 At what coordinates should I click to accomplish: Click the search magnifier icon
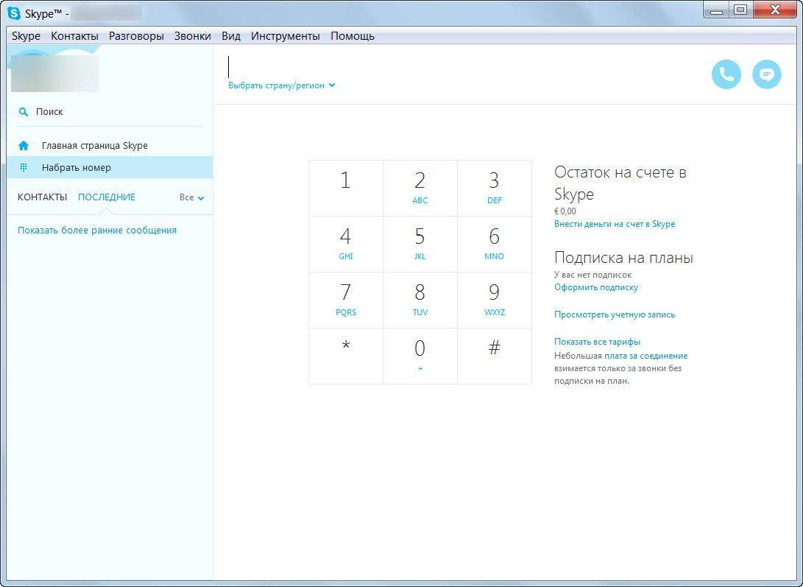[x=23, y=112]
